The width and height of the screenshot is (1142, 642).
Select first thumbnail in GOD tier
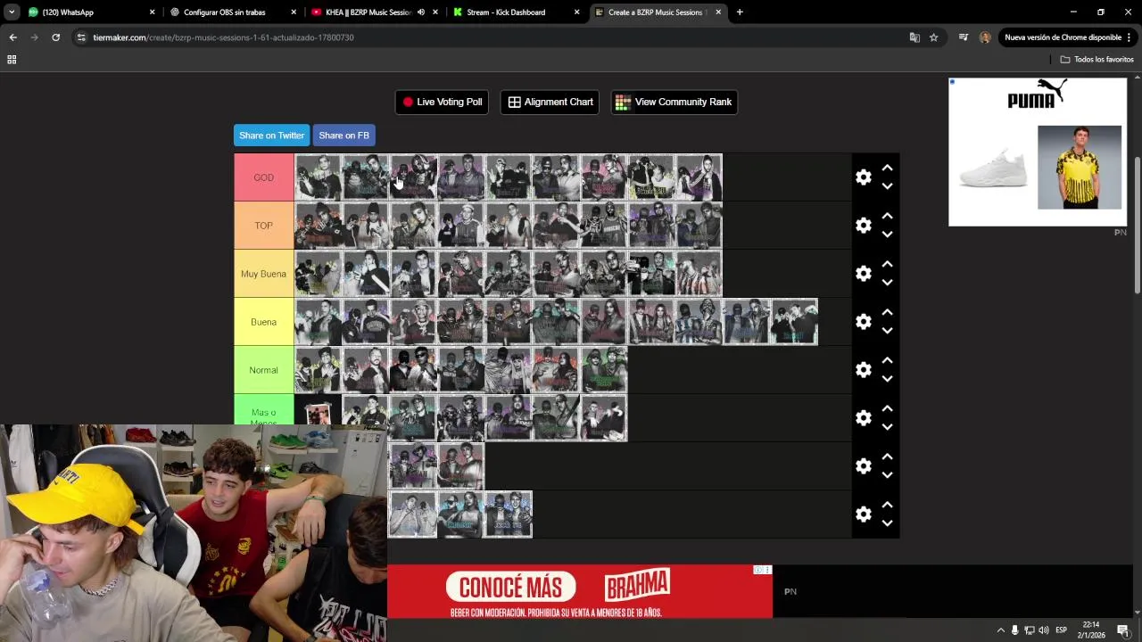point(319,177)
